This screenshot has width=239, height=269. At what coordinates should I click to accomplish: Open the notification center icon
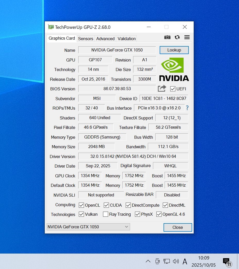pyautogui.click(x=226, y=261)
